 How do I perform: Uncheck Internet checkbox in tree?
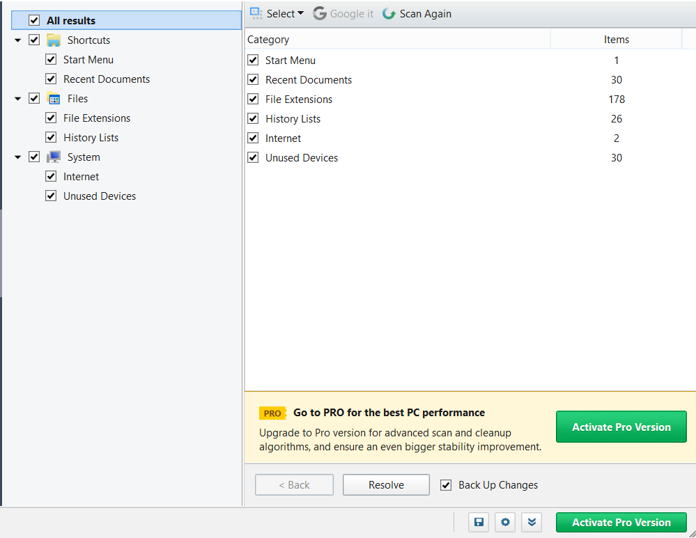coord(51,177)
